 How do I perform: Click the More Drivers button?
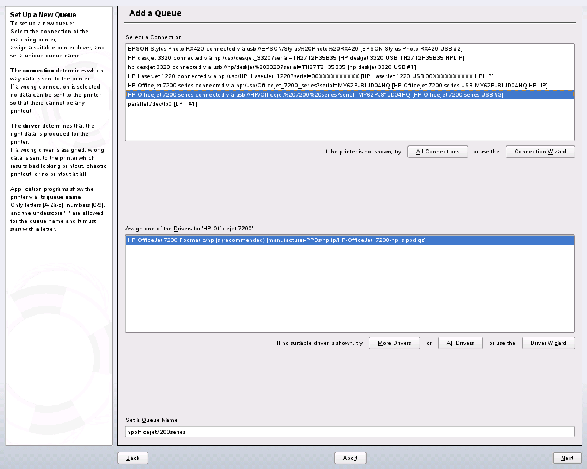click(x=394, y=343)
